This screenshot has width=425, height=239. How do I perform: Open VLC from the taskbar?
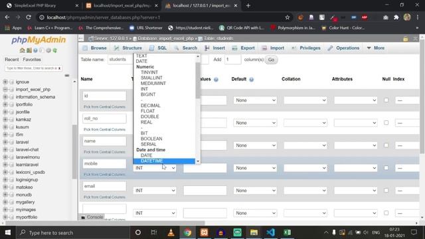click(171, 232)
